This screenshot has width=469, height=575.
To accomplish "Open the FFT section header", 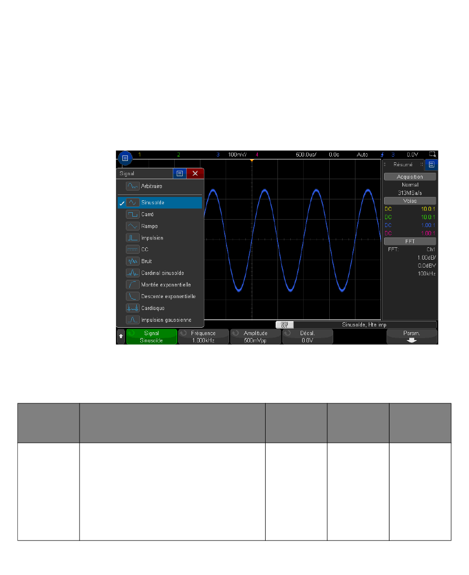I will pos(410,241).
